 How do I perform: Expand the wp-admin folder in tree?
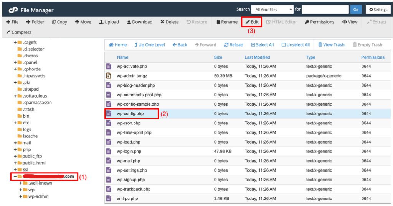click(21, 197)
